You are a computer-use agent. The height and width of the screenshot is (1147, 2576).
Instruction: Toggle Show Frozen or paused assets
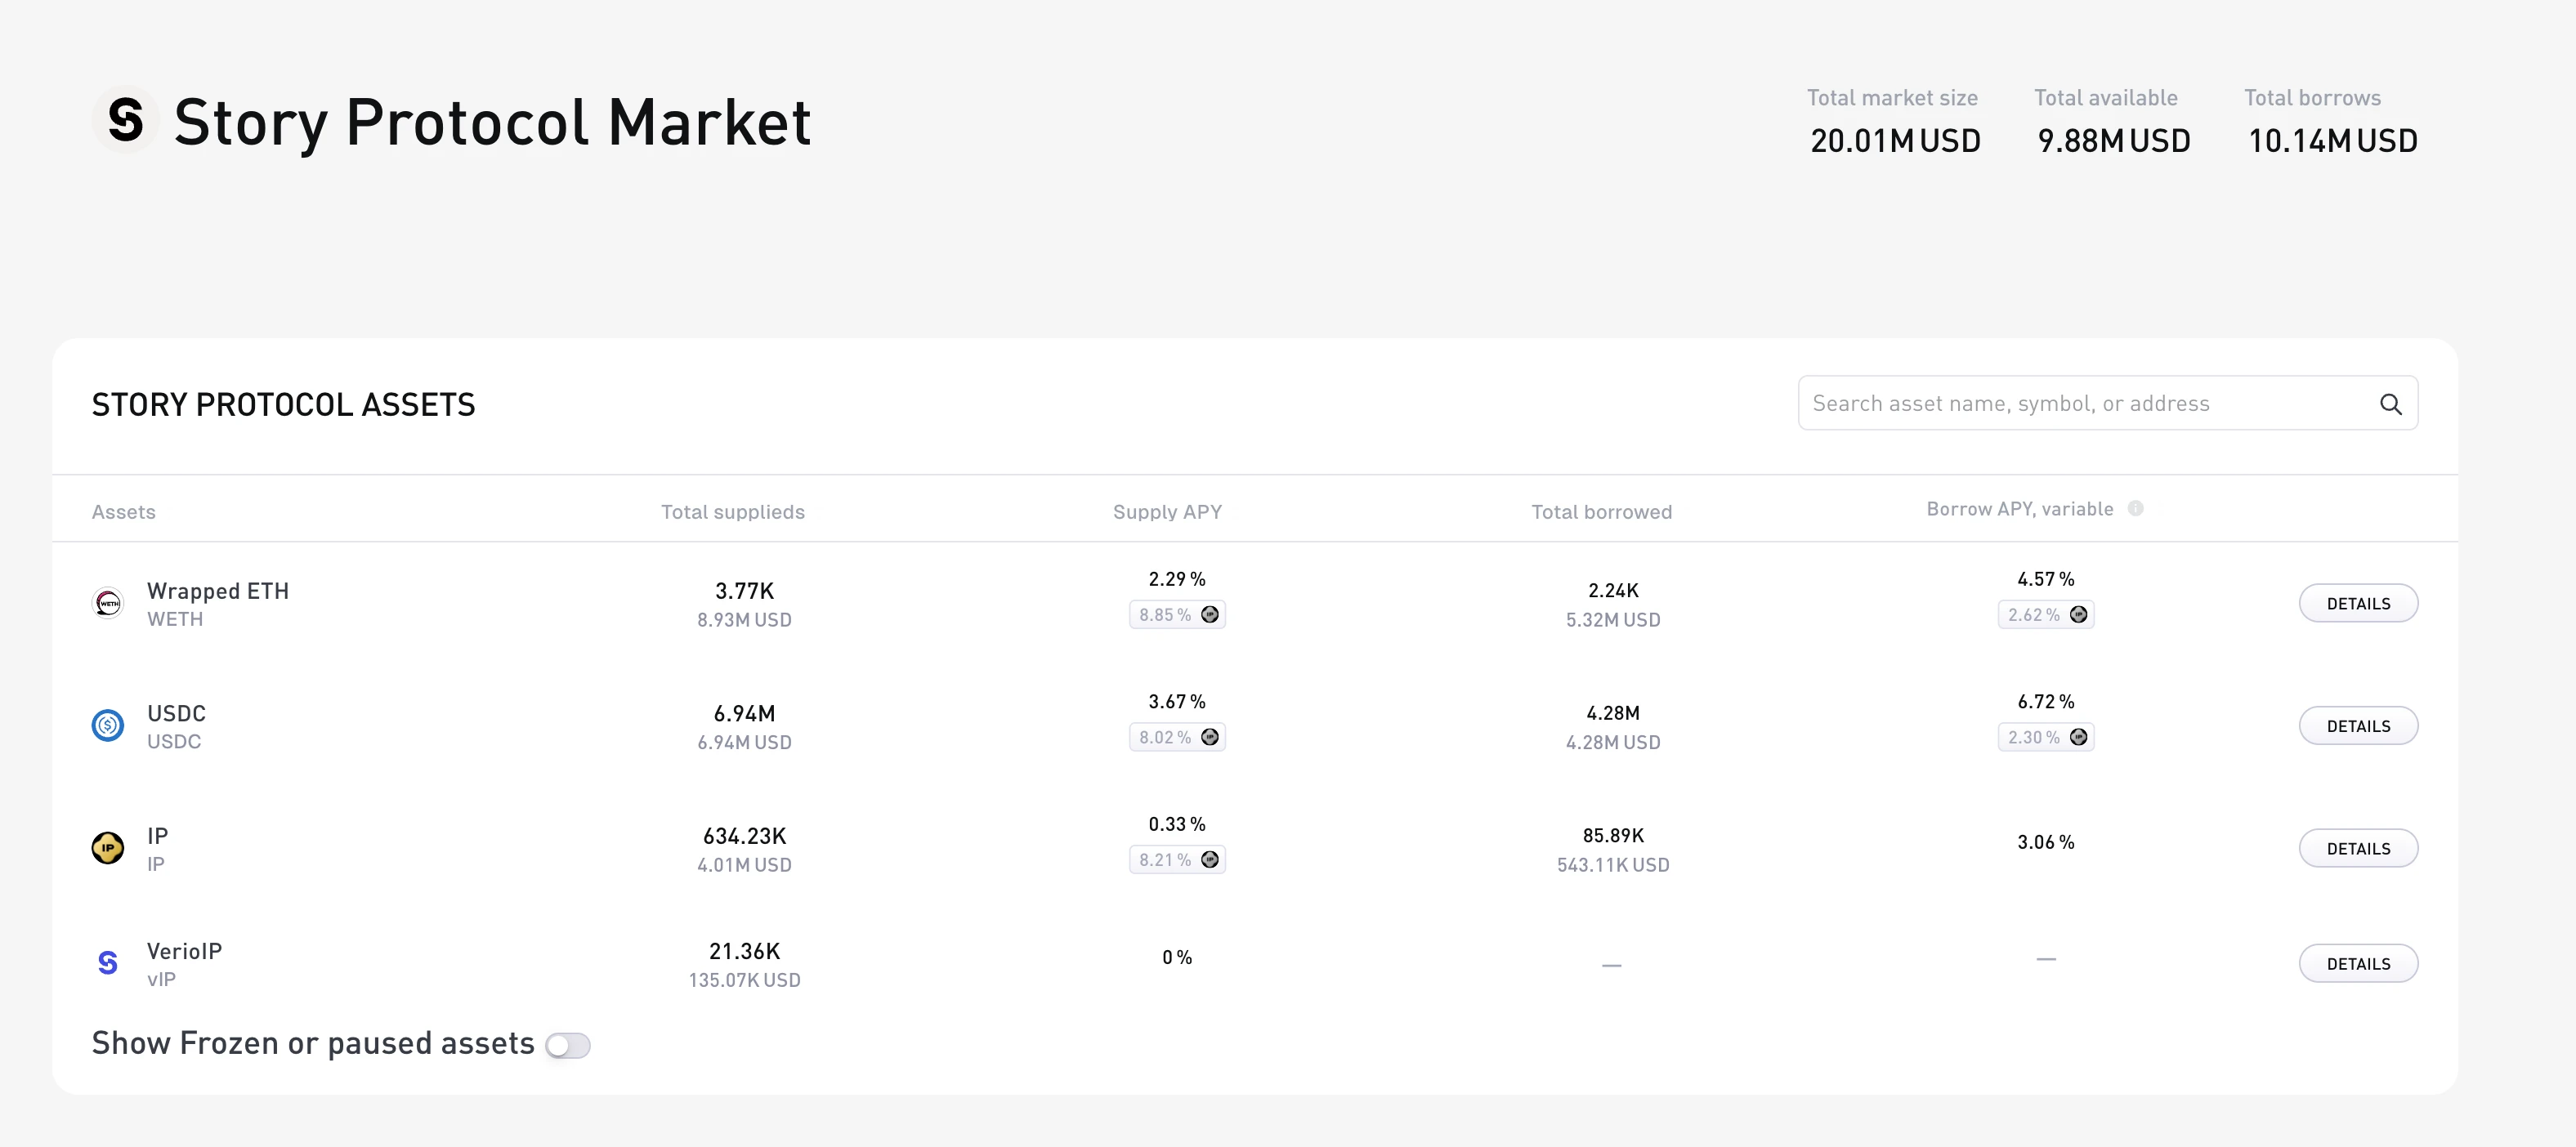pyautogui.click(x=568, y=1045)
